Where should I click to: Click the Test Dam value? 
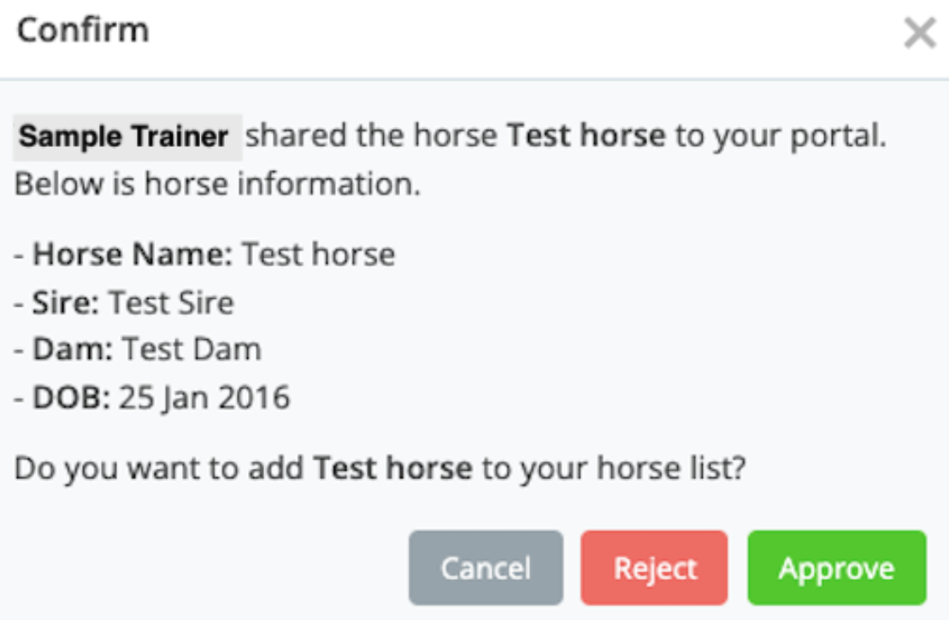click(x=192, y=349)
